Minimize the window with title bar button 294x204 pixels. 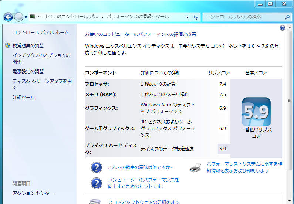coord(260,4)
